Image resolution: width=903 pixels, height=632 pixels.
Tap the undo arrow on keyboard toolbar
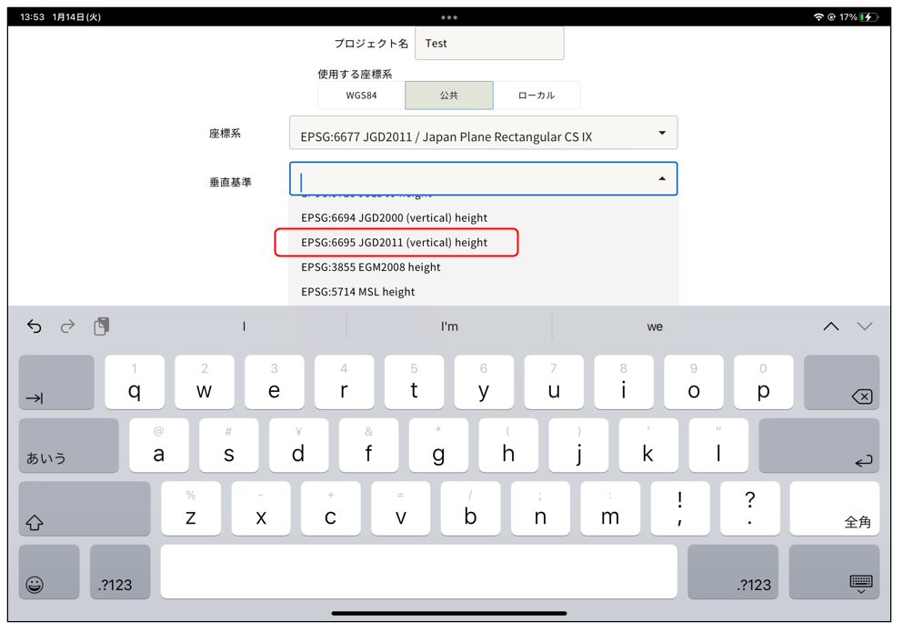(35, 326)
